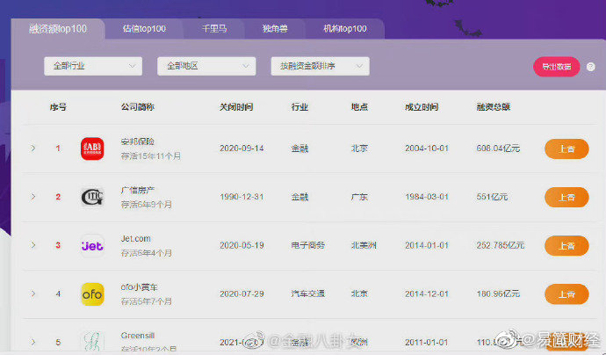
Task: Click the question mark help icon
Action: [590, 67]
